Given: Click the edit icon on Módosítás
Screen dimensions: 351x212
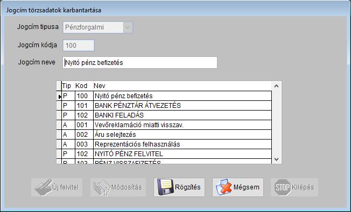Looking at the screenshot, I should tap(102, 188).
